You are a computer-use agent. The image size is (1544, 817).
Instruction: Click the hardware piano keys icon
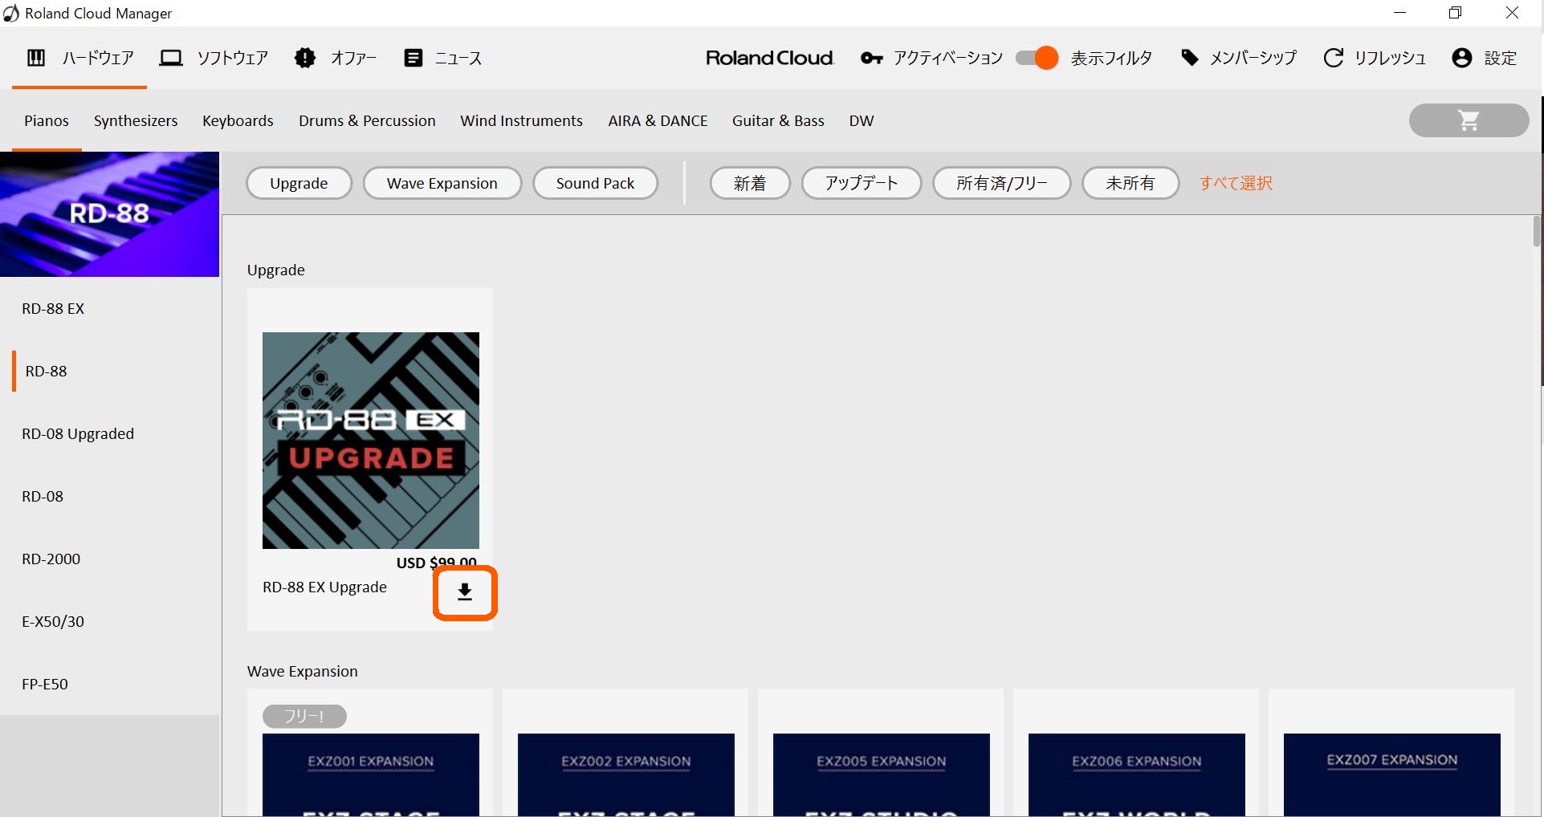(35, 58)
